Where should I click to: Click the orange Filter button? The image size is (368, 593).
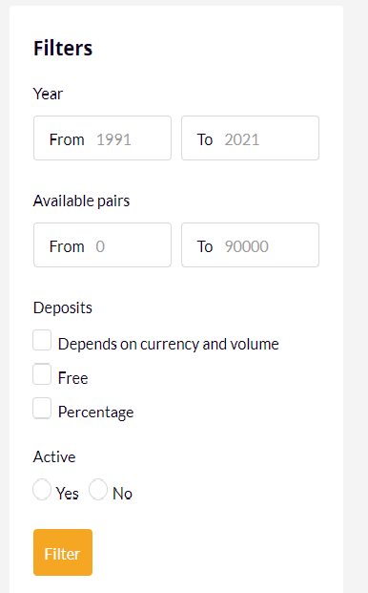pyautogui.click(x=63, y=553)
